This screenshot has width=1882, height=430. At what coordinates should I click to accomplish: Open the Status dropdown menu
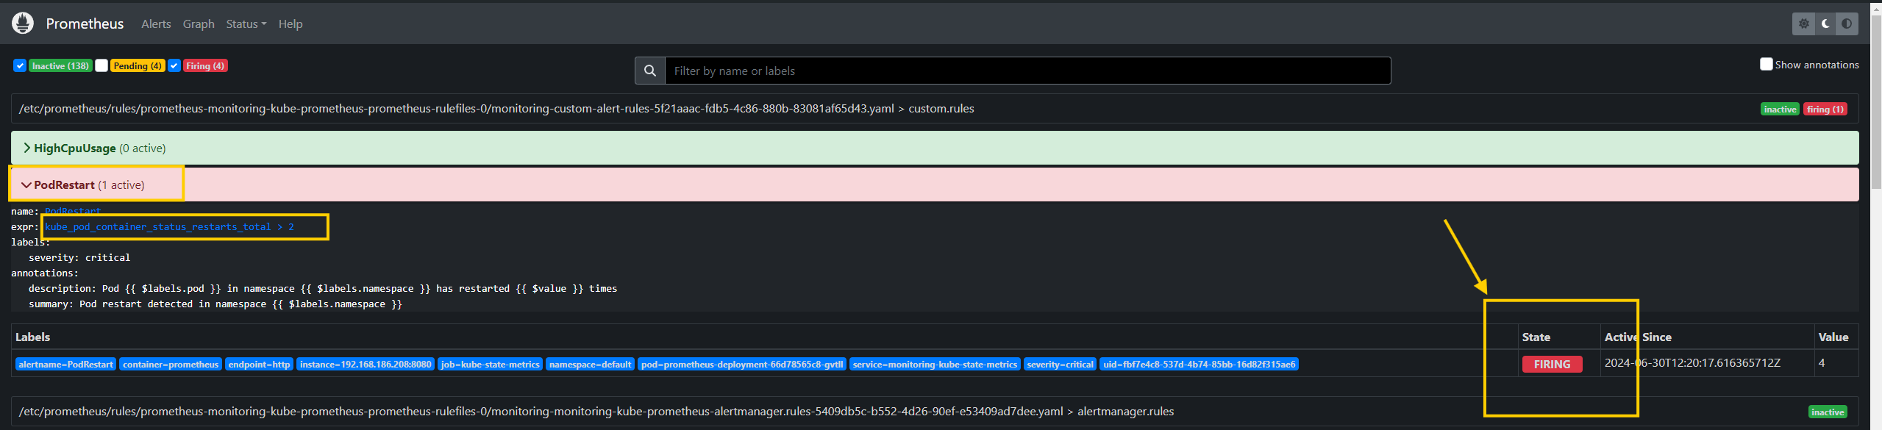tap(246, 24)
